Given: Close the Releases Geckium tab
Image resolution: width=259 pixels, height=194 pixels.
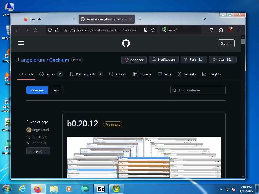Looking at the screenshot, I should tap(131, 19).
